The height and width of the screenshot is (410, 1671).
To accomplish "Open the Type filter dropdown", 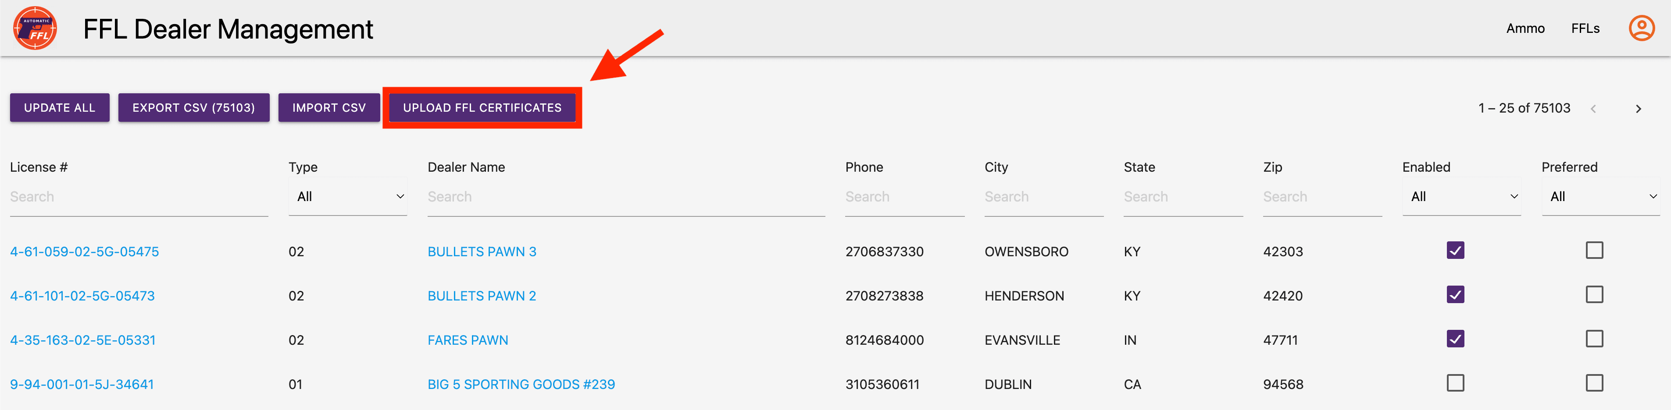I will (x=348, y=197).
